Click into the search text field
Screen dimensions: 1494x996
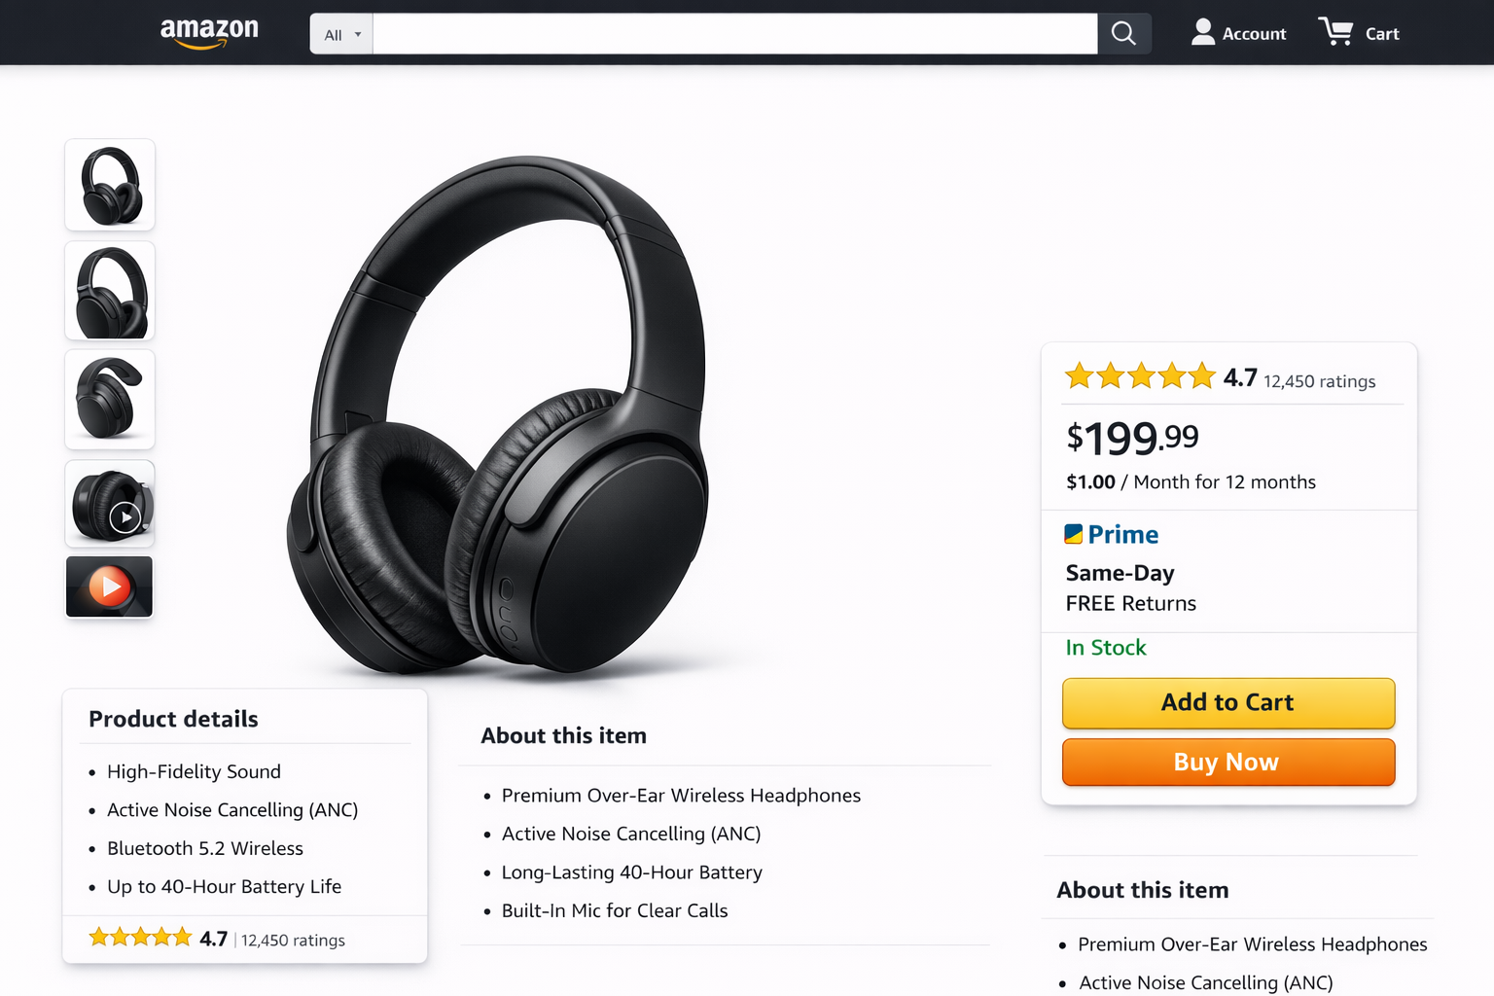click(x=734, y=34)
